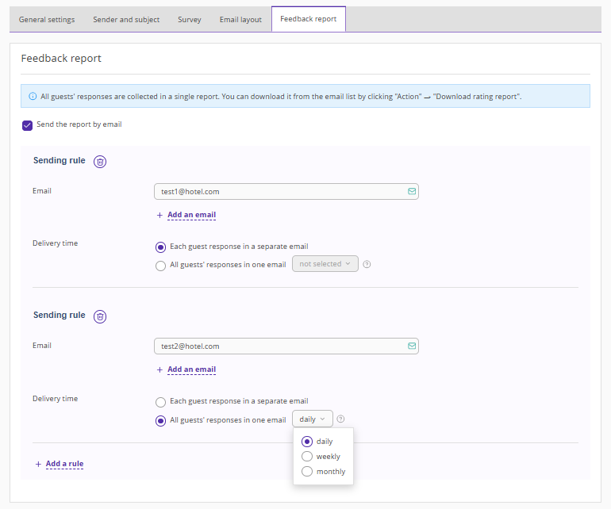Click help icon beside 'daily' dropdown
The width and height of the screenshot is (611, 509).
point(340,419)
